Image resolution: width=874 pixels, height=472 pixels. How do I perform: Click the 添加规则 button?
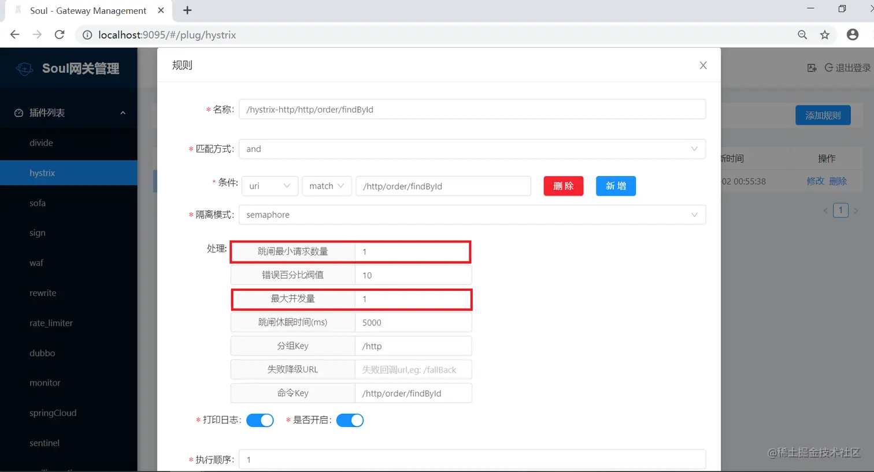(823, 115)
